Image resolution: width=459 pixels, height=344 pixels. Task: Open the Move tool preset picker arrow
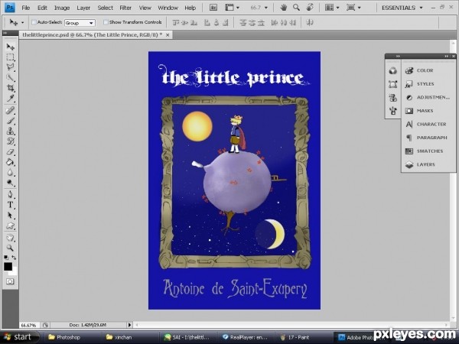tap(22, 22)
